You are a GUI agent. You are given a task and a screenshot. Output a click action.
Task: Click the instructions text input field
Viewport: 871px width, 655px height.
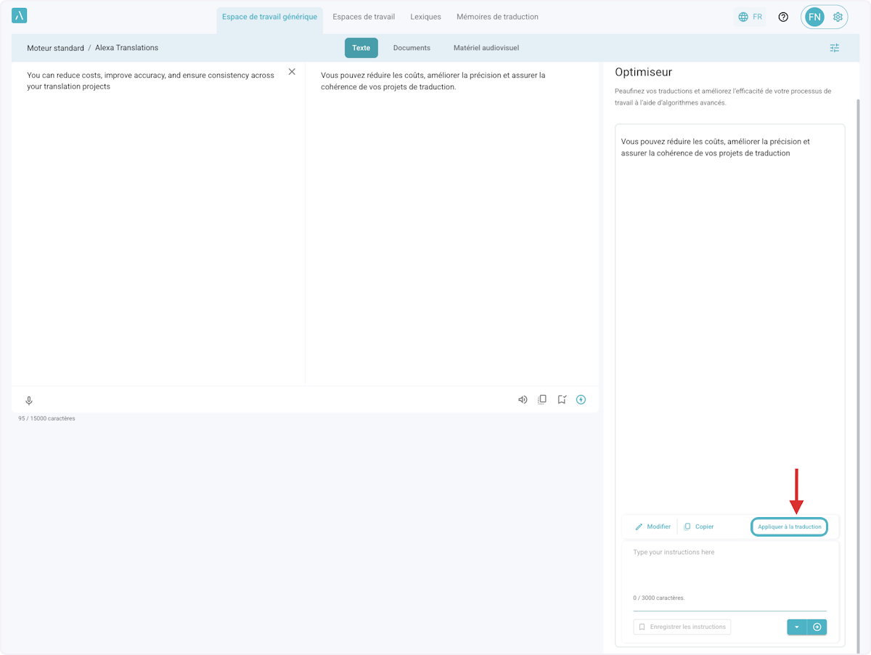tap(729, 570)
